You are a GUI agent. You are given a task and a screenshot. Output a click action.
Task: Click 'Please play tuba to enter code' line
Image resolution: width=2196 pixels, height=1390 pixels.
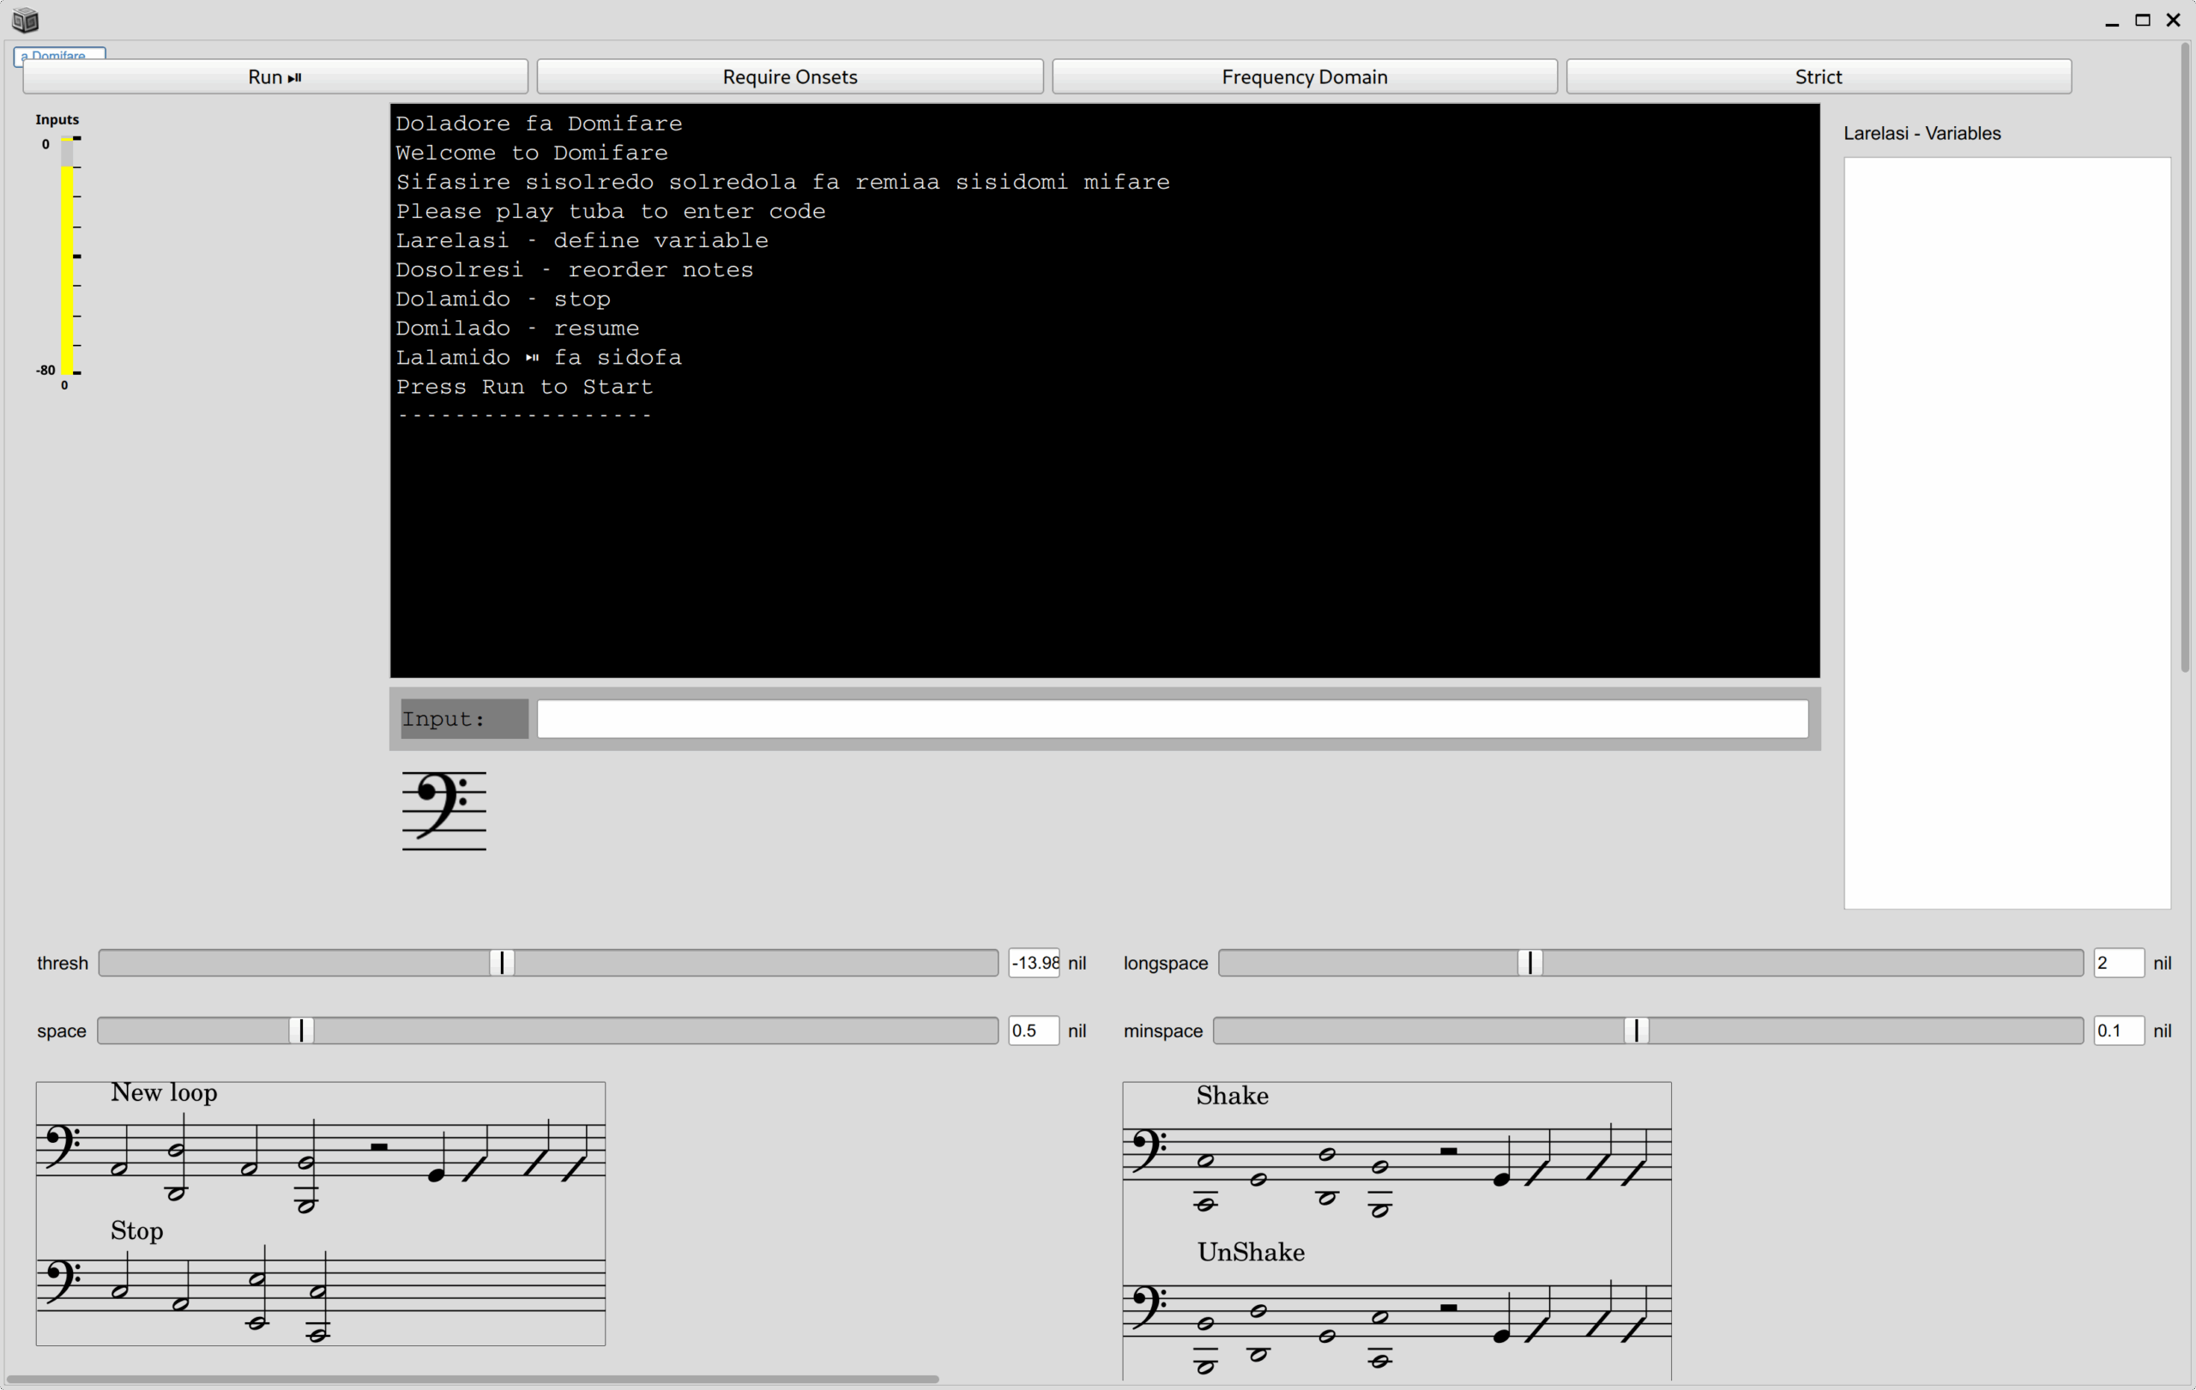[610, 211]
